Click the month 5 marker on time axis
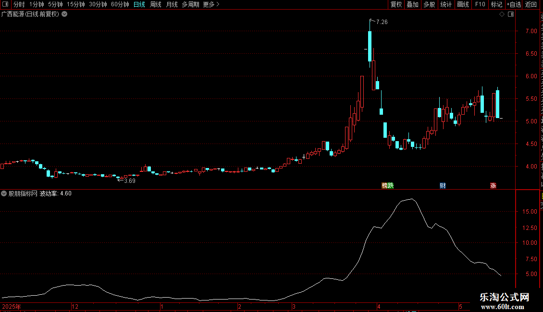Screen dimensions: 543x312 point(460,306)
